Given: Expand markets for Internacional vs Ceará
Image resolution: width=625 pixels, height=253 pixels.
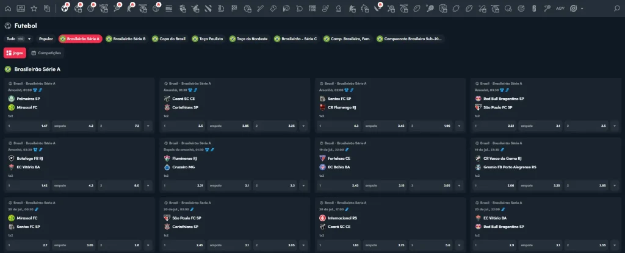Looking at the screenshot, I should point(459,246).
